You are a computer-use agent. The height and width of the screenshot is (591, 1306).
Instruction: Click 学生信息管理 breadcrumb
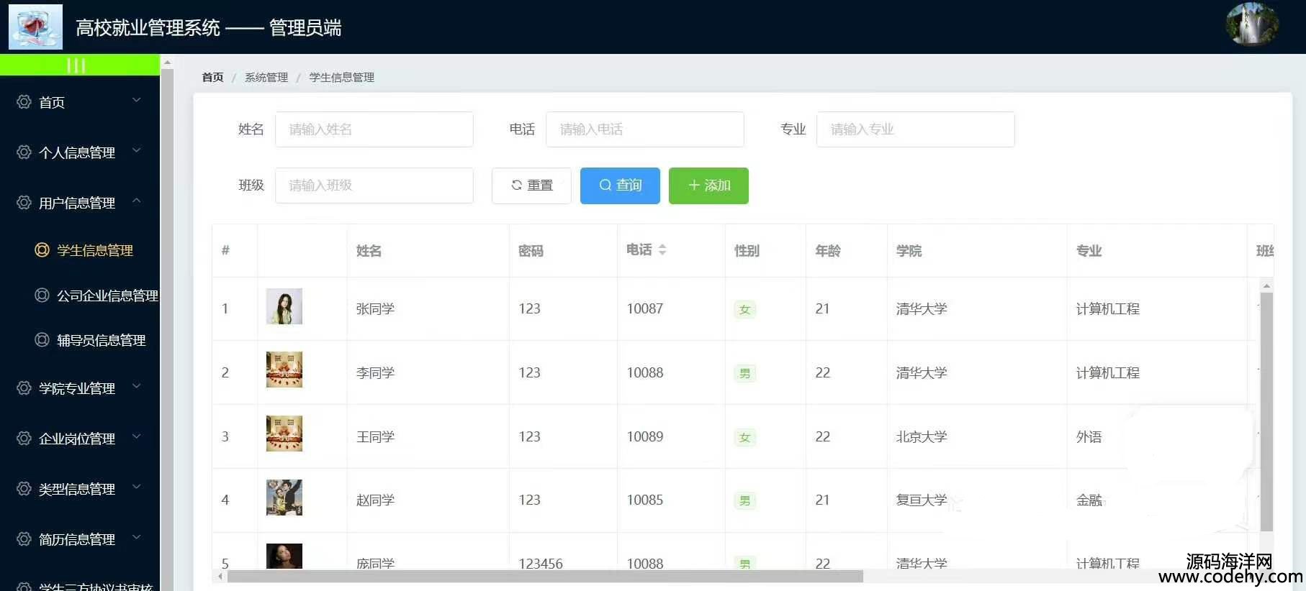(x=342, y=77)
